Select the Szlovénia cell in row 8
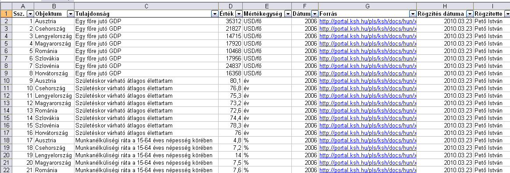The width and height of the screenshot is (510, 173). click(54, 66)
